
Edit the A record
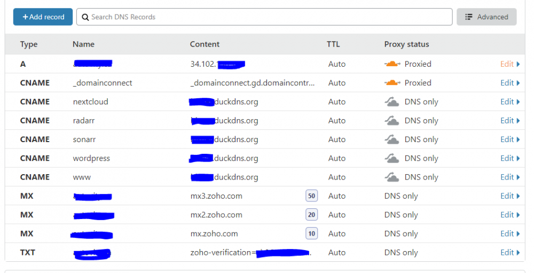pos(510,64)
